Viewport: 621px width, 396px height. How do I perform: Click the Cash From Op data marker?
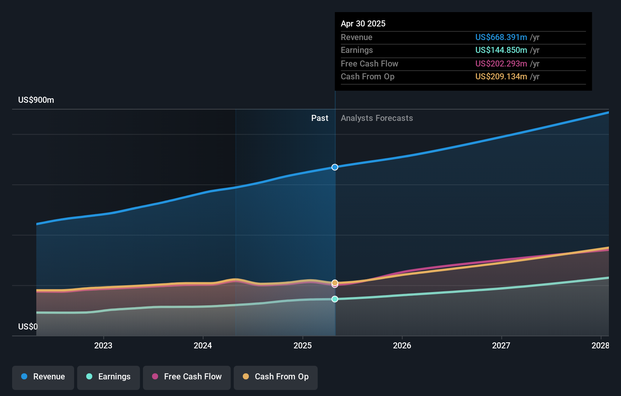[x=335, y=283]
